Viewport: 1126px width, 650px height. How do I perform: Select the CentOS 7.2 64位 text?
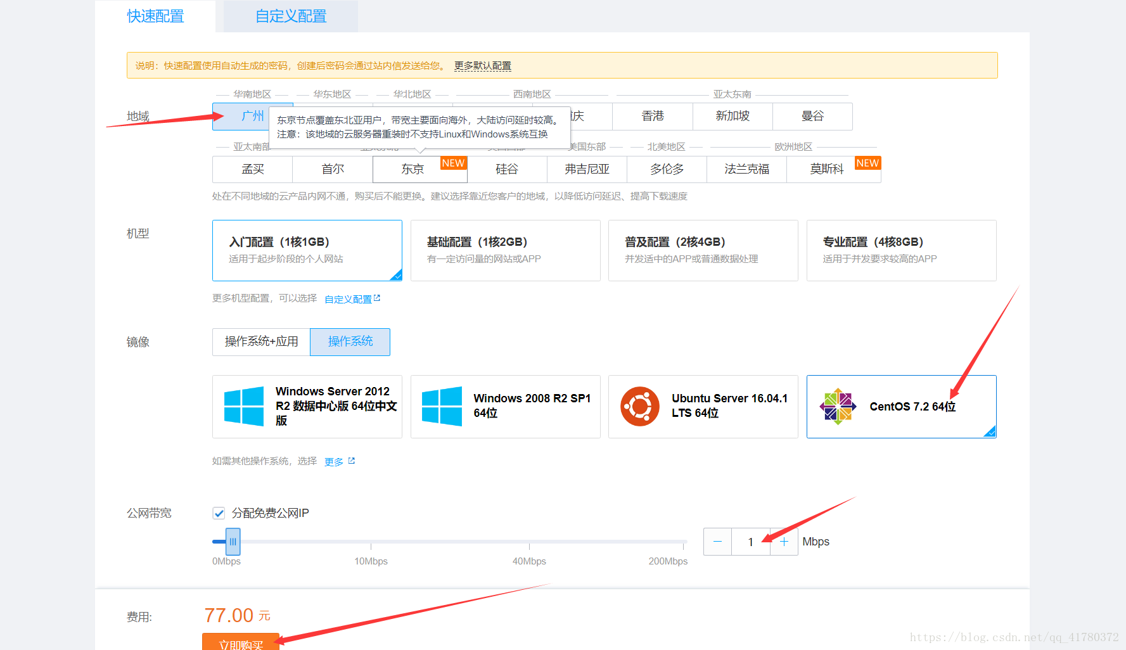[x=912, y=407]
